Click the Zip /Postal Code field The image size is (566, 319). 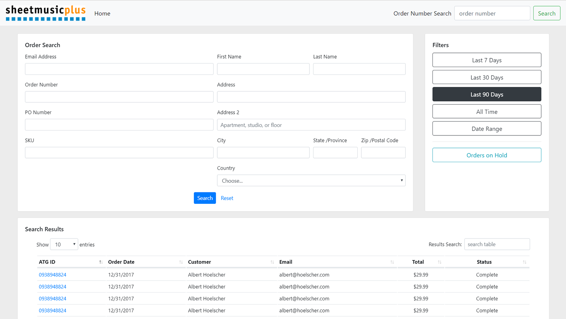tap(383, 152)
